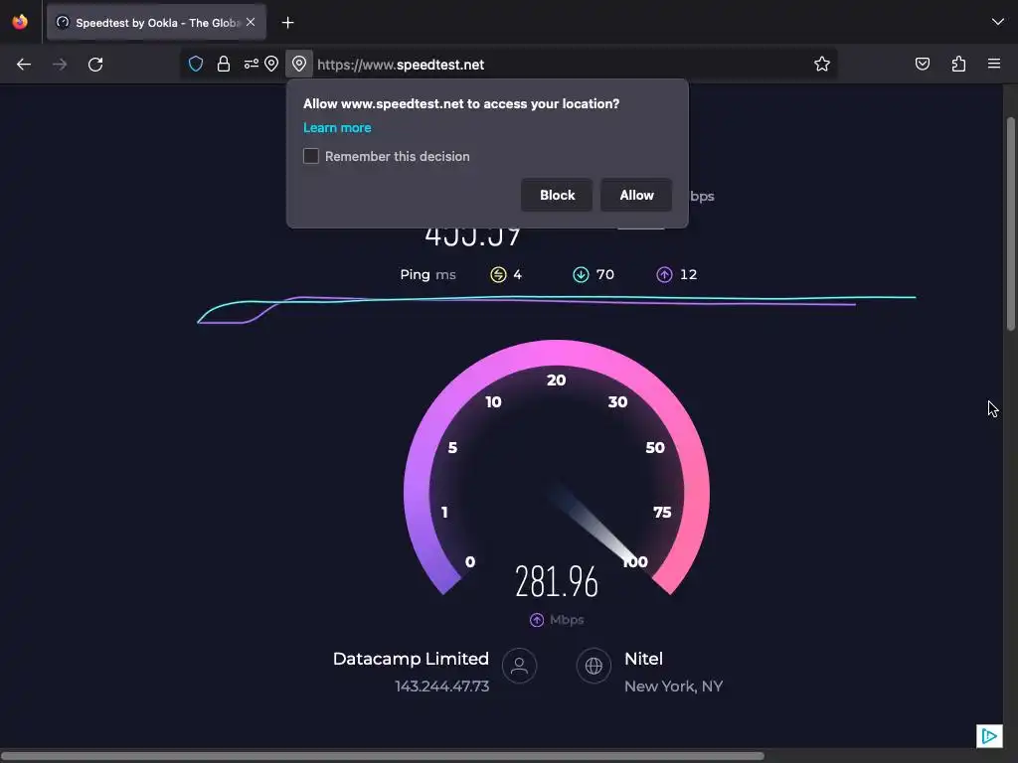Click the IP address 143.244.47.73
The height and width of the screenshot is (763, 1018).
coord(441,687)
